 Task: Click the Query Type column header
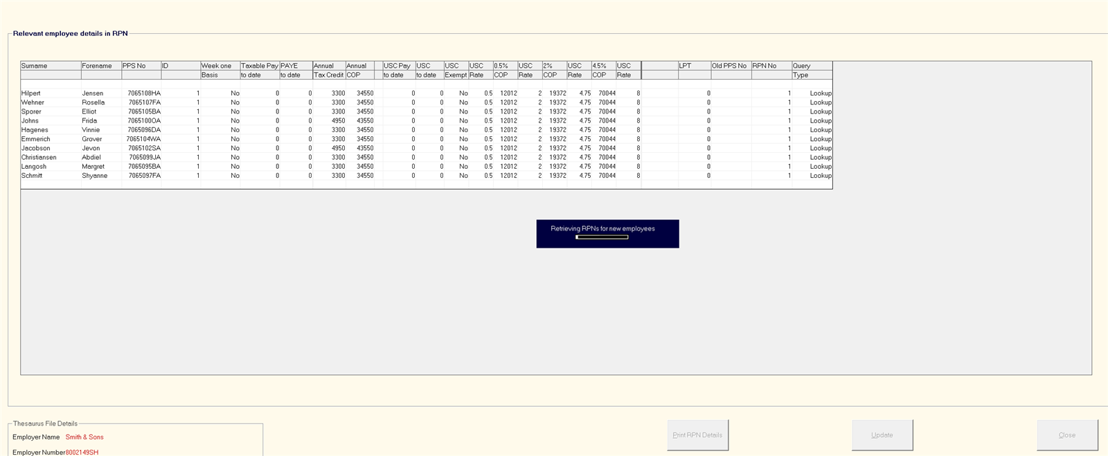[x=812, y=70]
